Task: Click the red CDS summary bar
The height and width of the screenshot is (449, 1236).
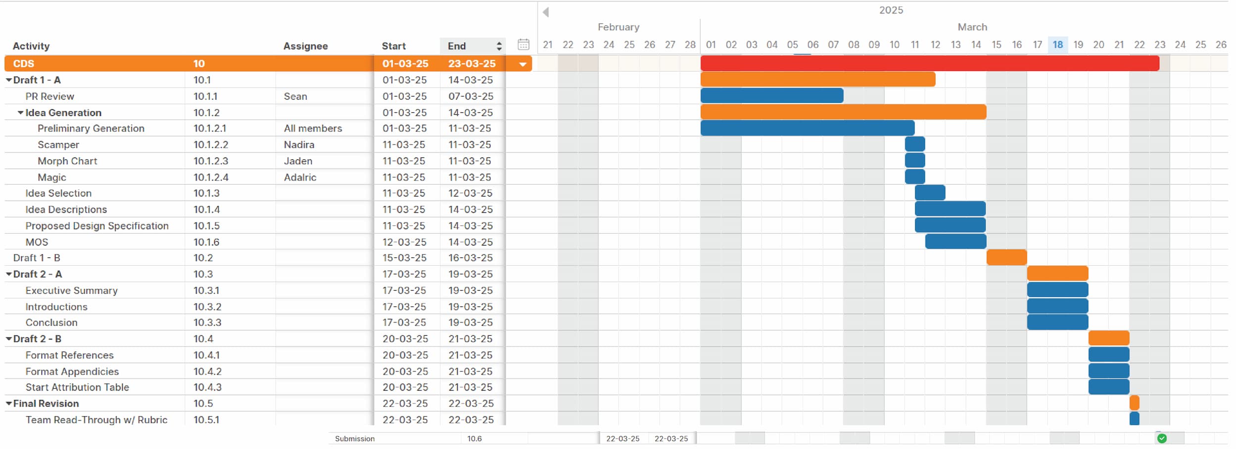Action: (929, 63)
